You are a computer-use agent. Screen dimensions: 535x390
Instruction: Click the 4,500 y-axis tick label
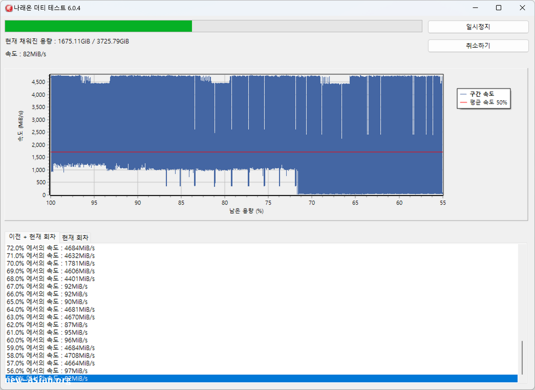(37, 82)
